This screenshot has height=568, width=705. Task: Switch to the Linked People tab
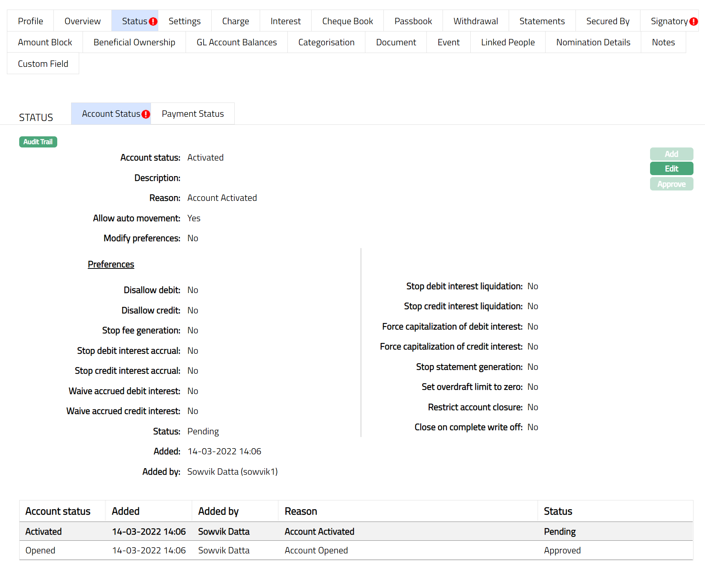tap(508, 42)
